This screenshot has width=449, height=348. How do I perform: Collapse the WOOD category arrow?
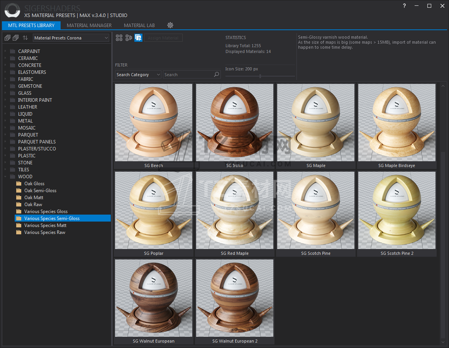[x=5, y=177]
